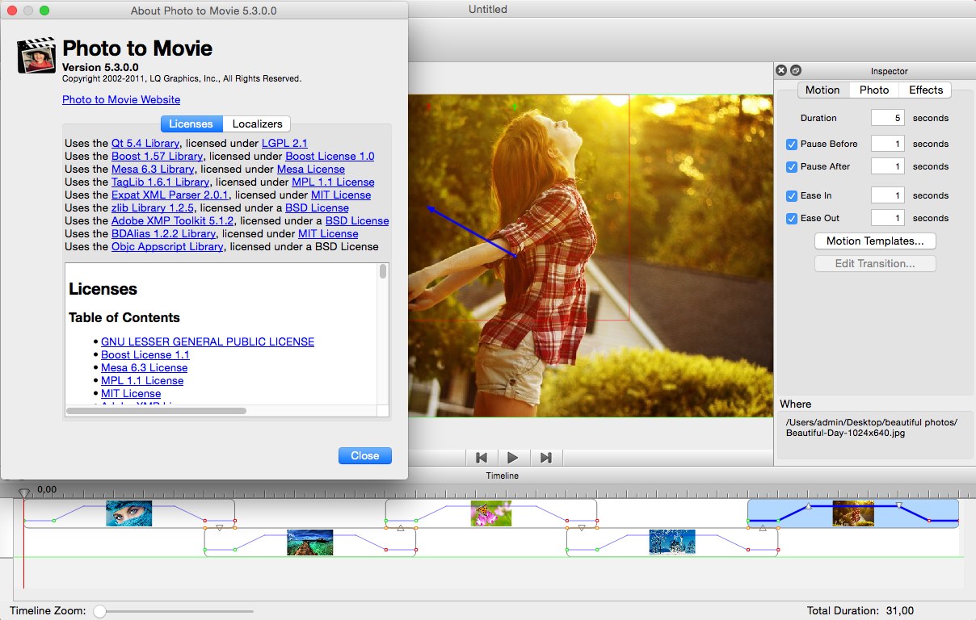Screen dimensions: 976x620
Task: Open the MPL 1.1 License link in library list
Action: 333,182
